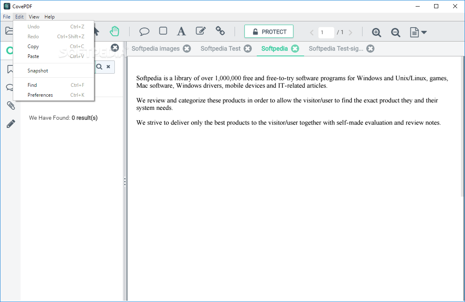
Task: Close the active Softpedia tab
Action: pos(295,49)
